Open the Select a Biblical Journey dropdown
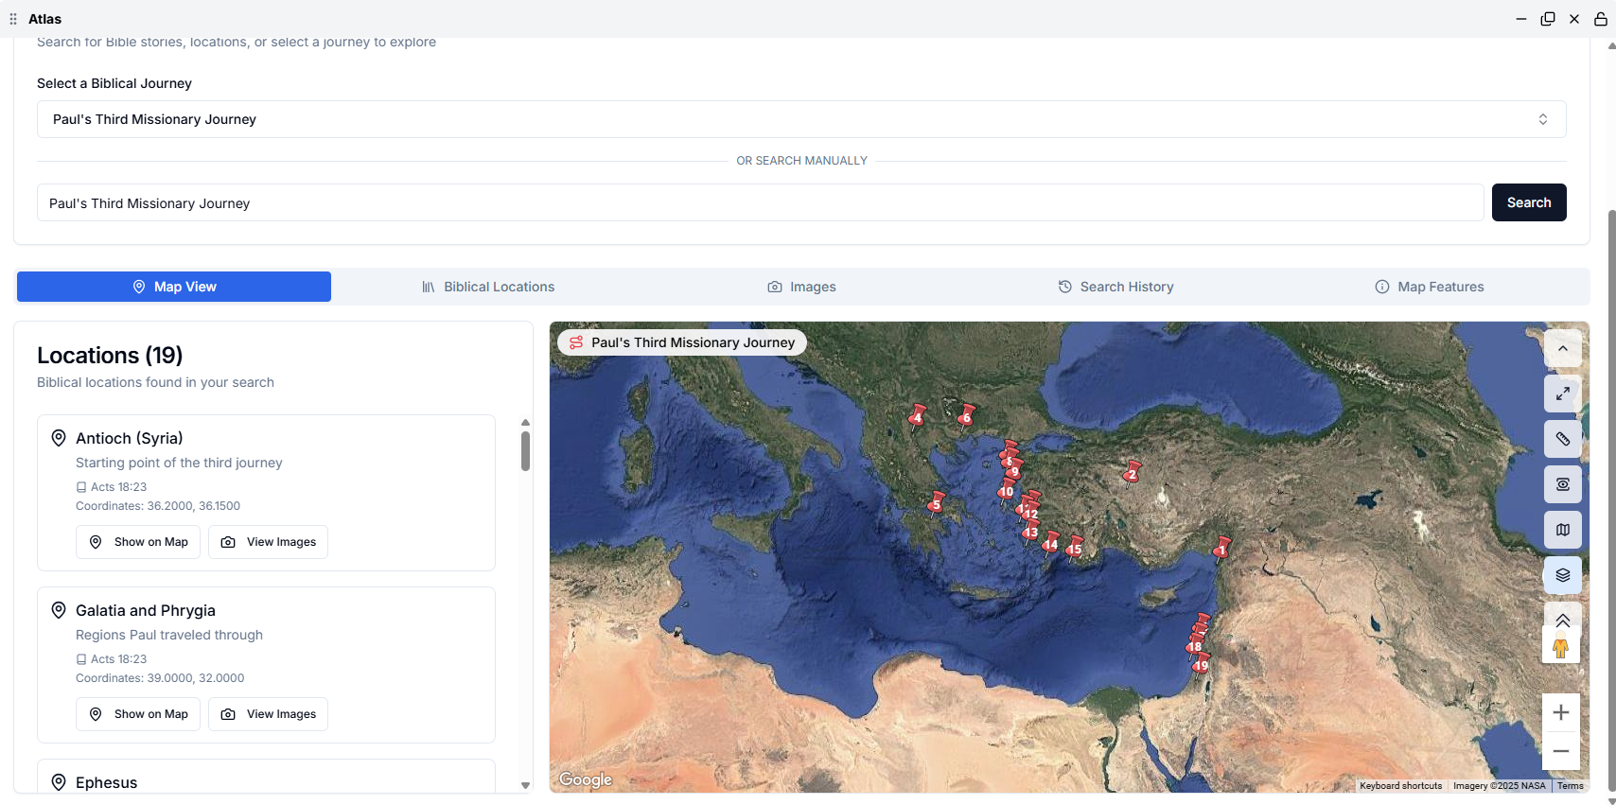 (801, 119)
